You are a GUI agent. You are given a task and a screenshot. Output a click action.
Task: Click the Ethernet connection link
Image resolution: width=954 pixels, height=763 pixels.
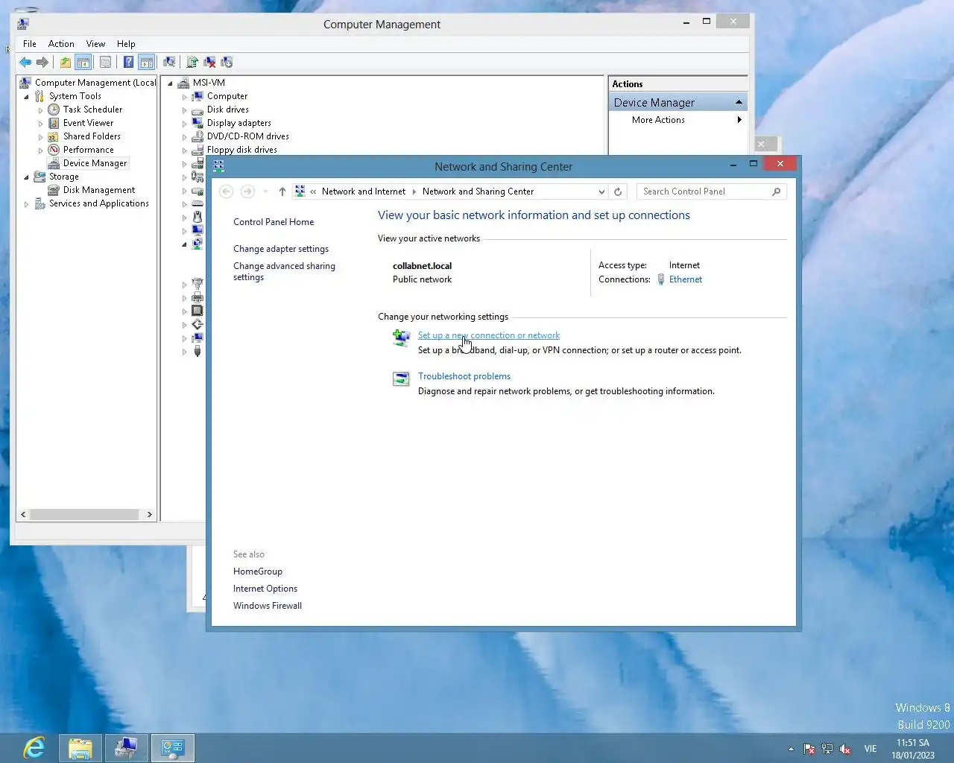click(686, 279)
